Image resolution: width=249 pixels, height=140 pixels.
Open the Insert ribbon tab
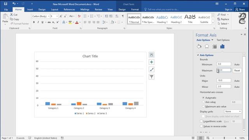tap(30, 9)
